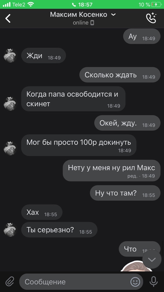Tap the microphone voice message icon
Screen dimensions: 164x292
coord(153,281)
